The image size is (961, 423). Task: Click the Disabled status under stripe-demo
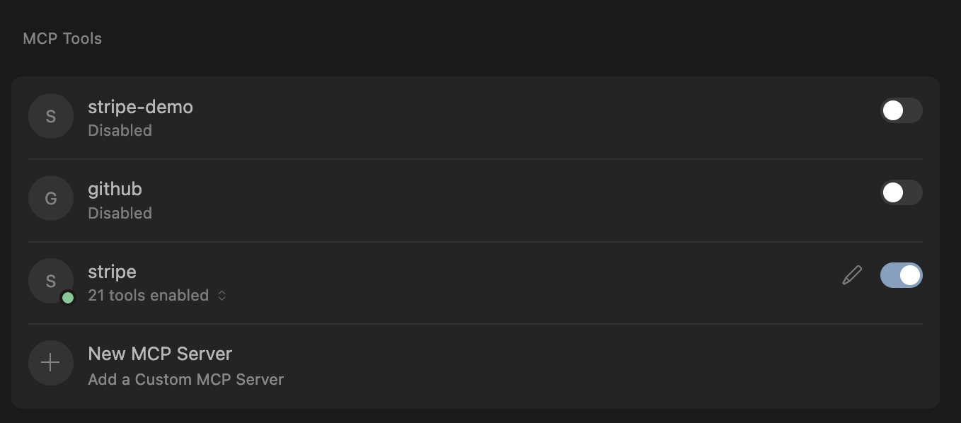(x=120, y=131)
